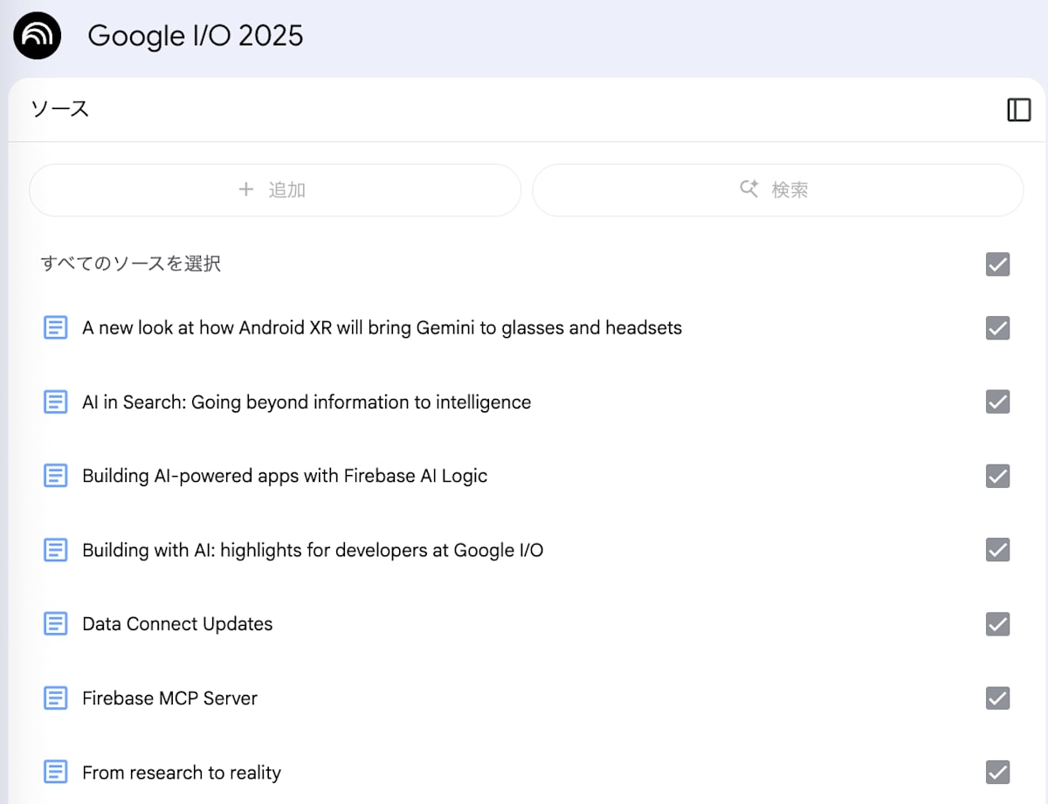Uncheck the Data Connect Updates checkbox
Viewport: 1048px width, 804px height.
[x=997, y=624]
